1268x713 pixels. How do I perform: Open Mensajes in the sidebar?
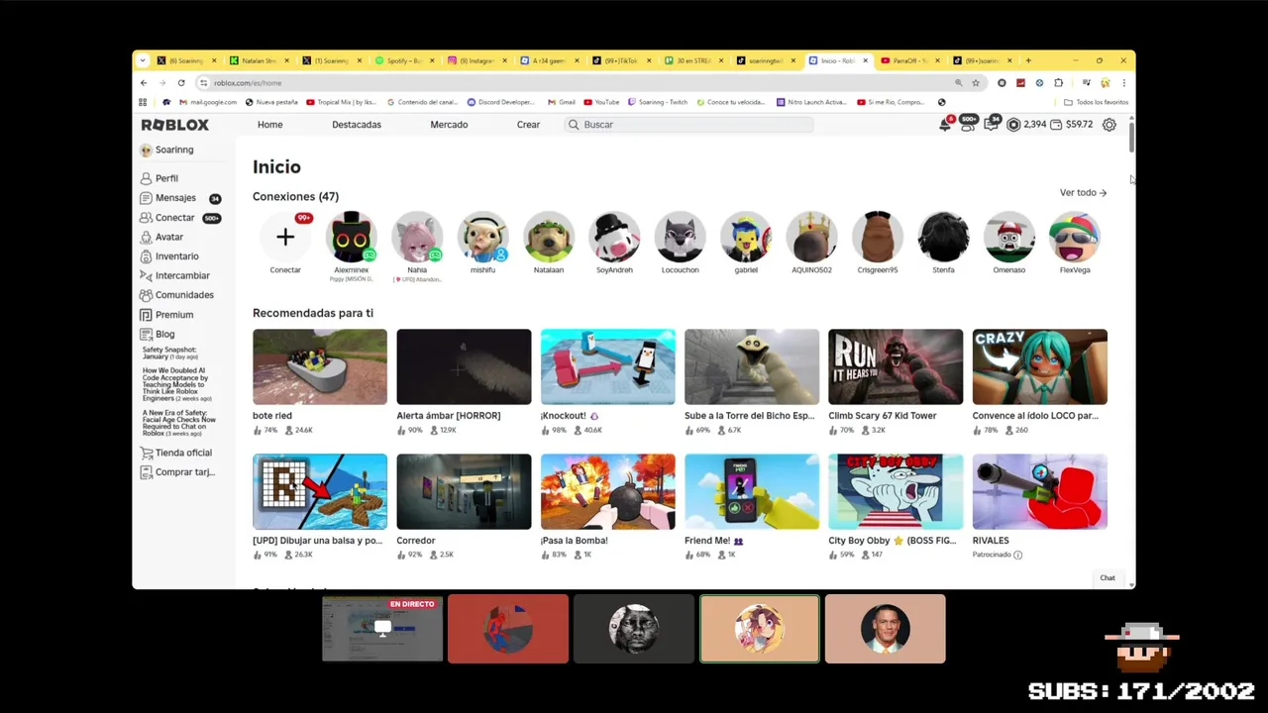175,198
